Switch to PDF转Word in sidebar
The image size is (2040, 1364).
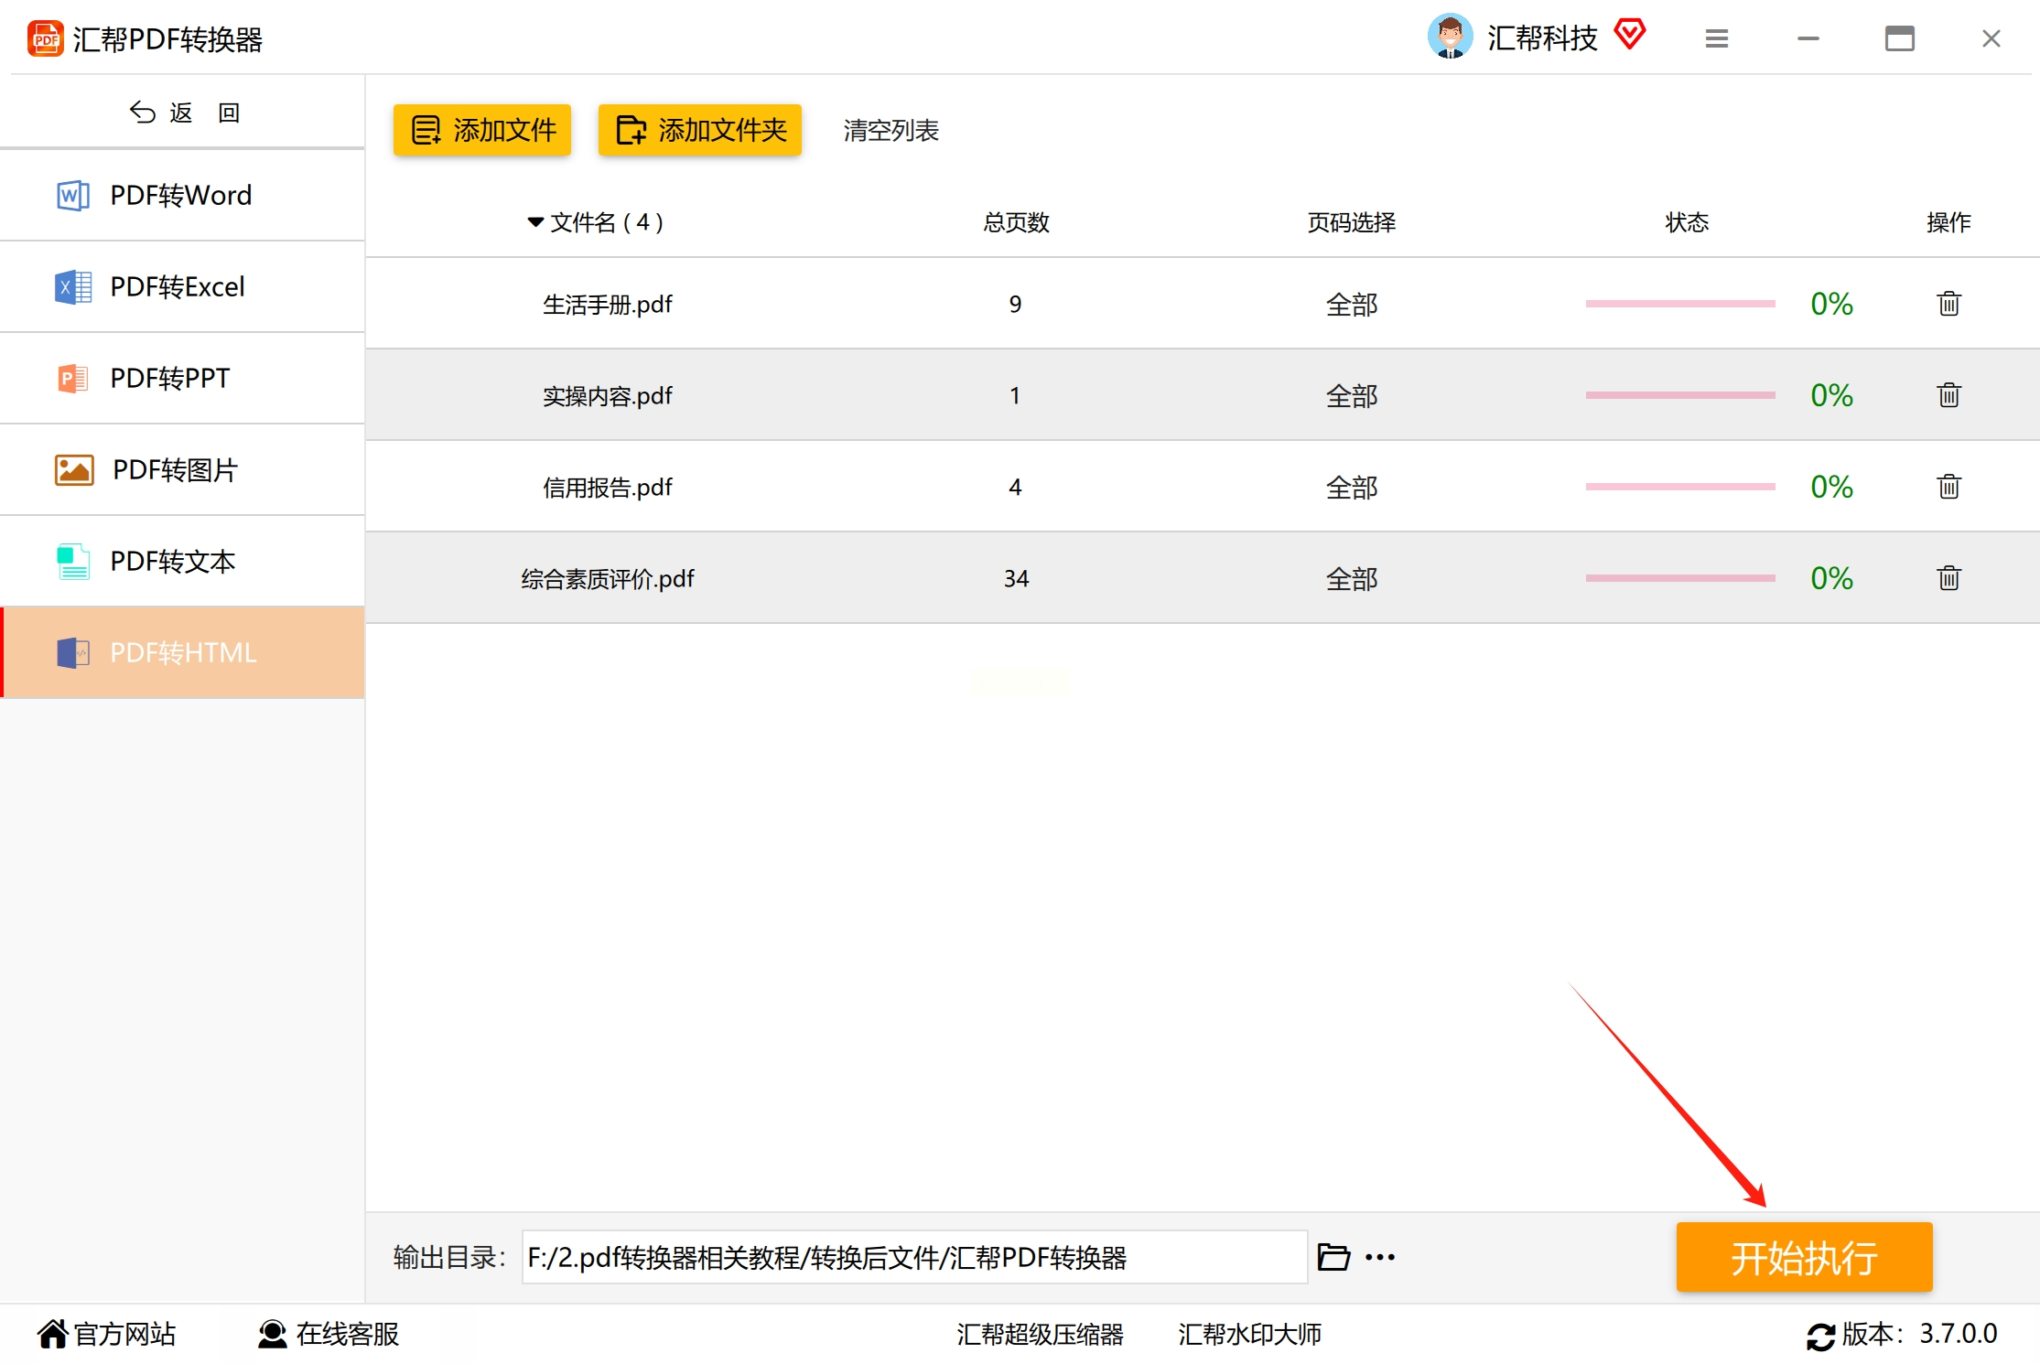[181, 195]
